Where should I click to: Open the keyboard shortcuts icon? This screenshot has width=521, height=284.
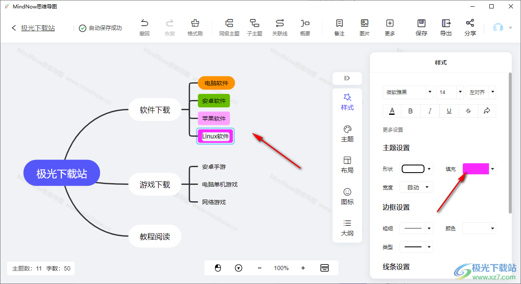pyautogui.click(x=325, y=268)
